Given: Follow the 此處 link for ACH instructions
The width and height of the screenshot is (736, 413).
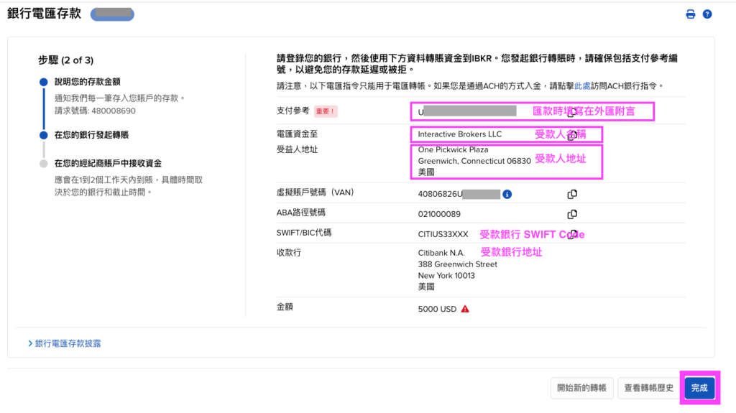Looking at the screenshot, I should [582, 85].
